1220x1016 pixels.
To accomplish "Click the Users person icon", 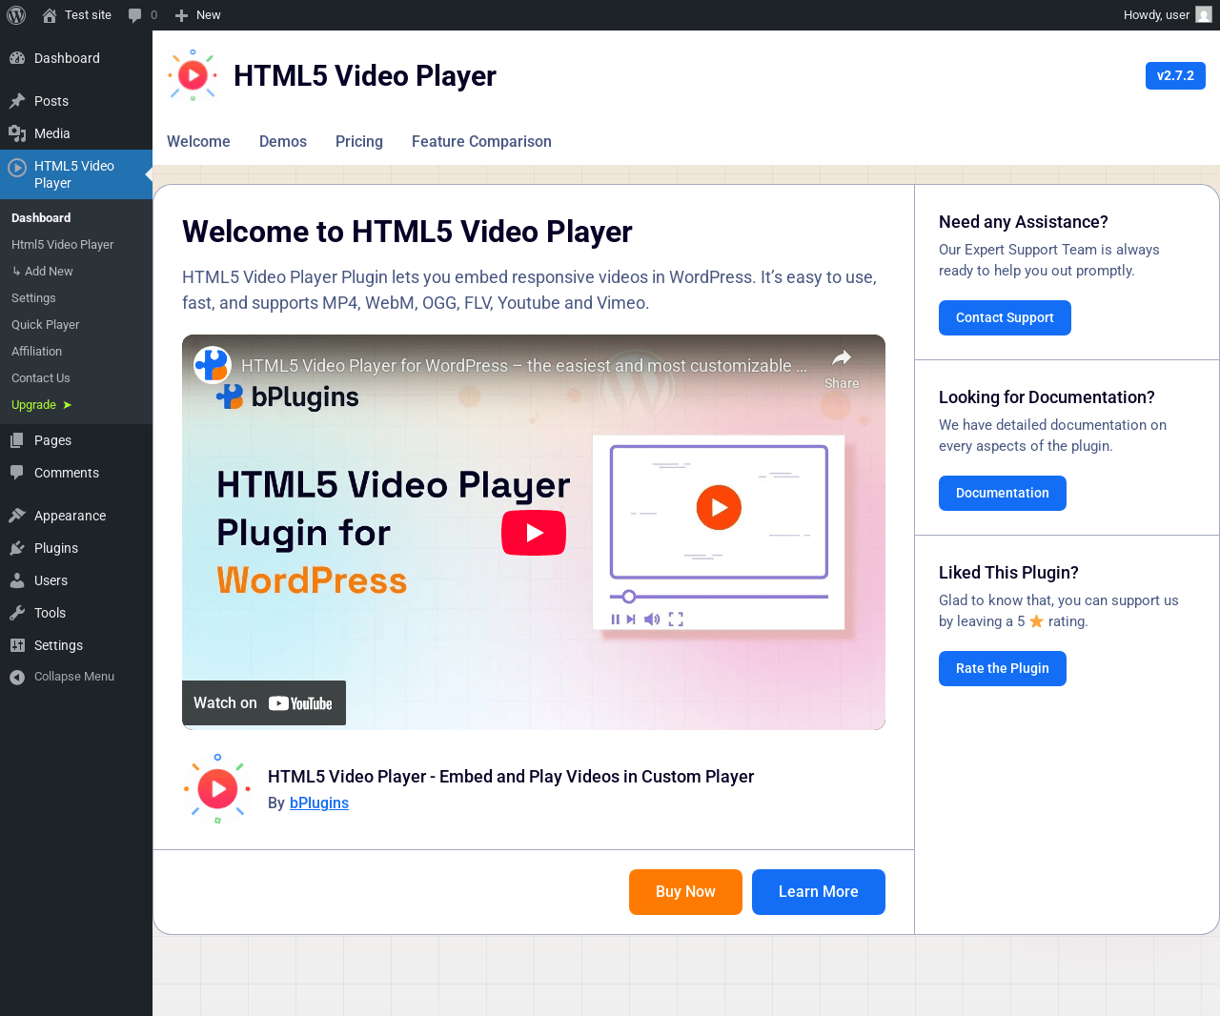I will (x=17, y=580).
